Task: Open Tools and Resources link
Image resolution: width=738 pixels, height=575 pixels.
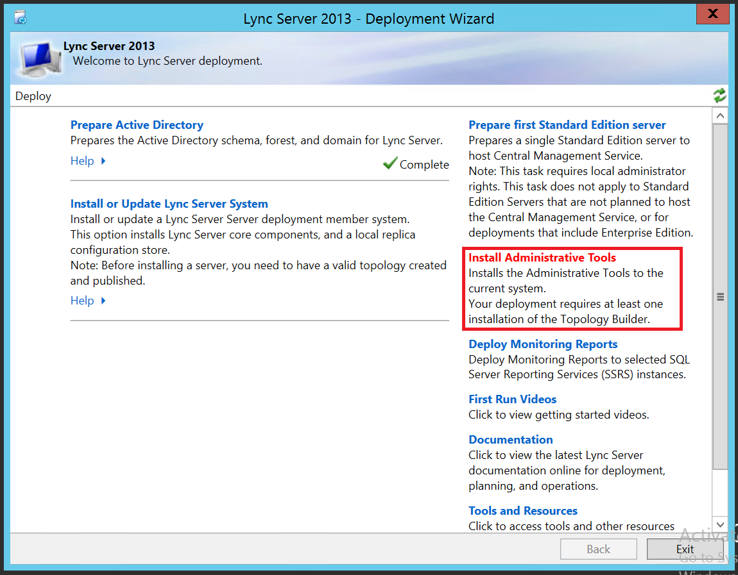Action: (522, 510)
